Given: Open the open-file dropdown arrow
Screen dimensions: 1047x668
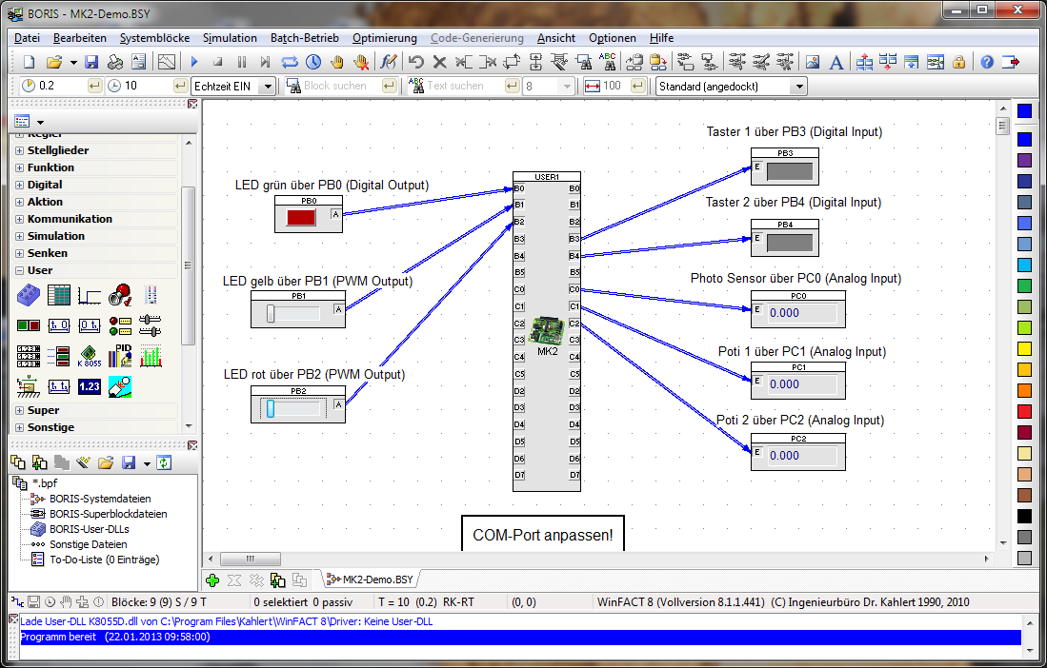Looking at the screenshot, I should pyautogui.click(x=73, y=63).
